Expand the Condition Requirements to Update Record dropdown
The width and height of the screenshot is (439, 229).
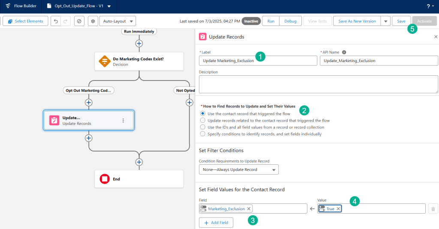pos(238,170)
